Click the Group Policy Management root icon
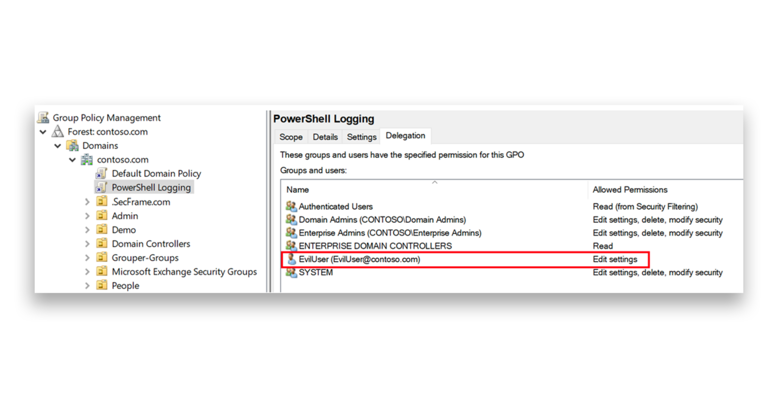 point(43,117)
